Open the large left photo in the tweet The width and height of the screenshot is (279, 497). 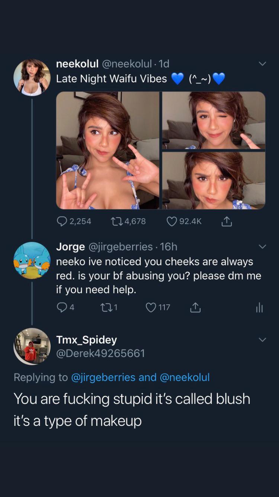point(108,151)
